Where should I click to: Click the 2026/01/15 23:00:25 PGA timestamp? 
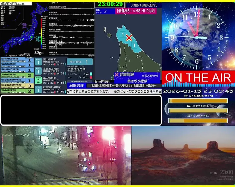tap(12, 4)
